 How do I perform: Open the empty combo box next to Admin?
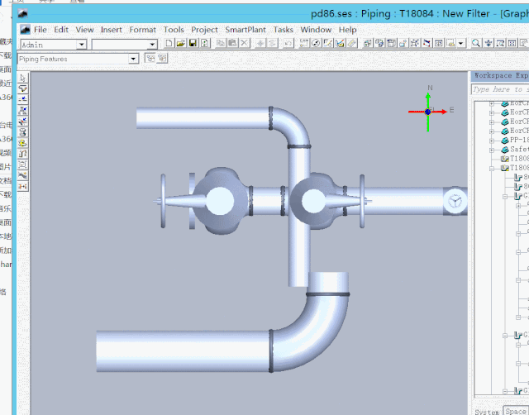152,45
